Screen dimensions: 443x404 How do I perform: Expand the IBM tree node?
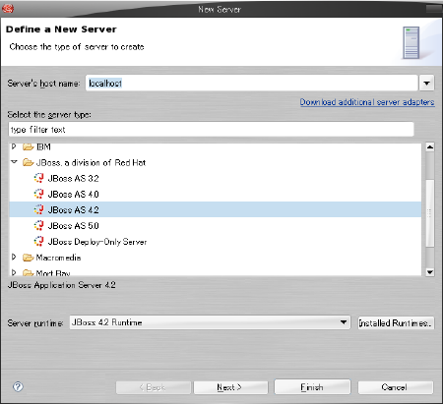14,146
